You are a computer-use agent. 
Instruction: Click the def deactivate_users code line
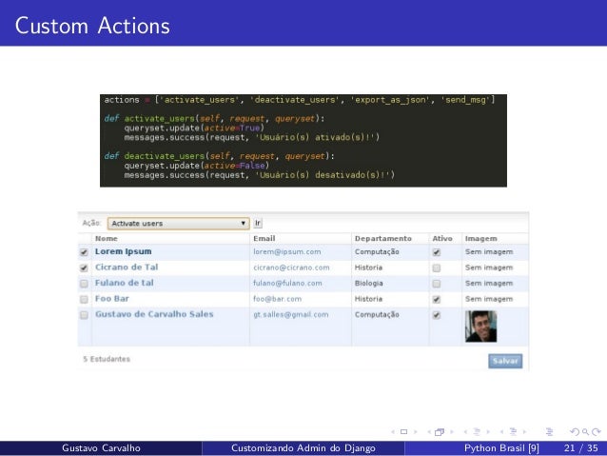click(x=219, y=156)
